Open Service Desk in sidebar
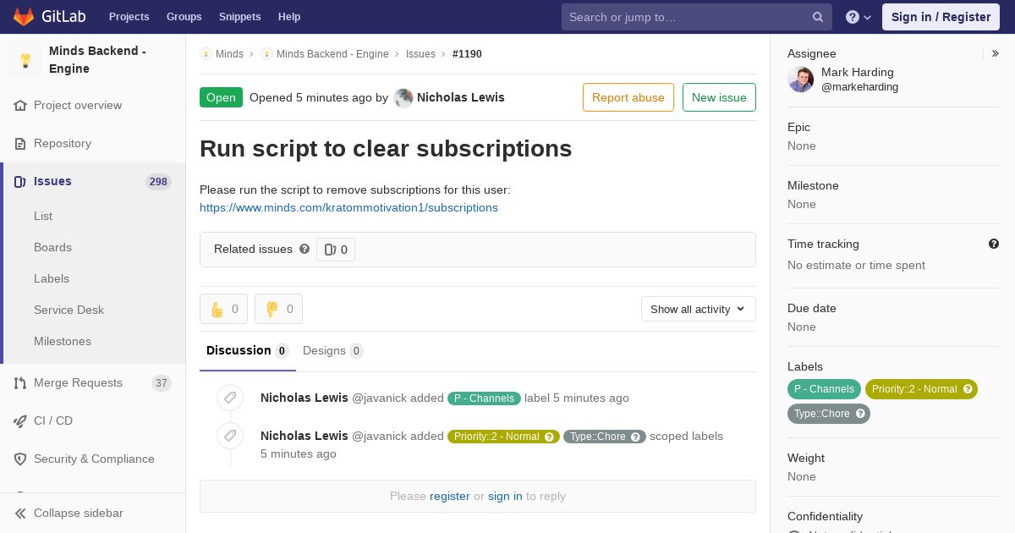Image resolution: width=1015 pixels, height=533 pixels. 69,310
